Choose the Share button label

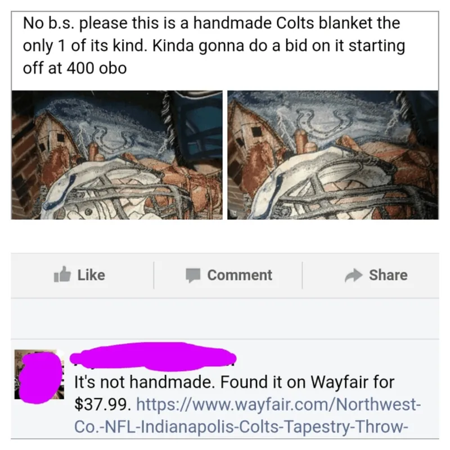(x=388, y=275)
